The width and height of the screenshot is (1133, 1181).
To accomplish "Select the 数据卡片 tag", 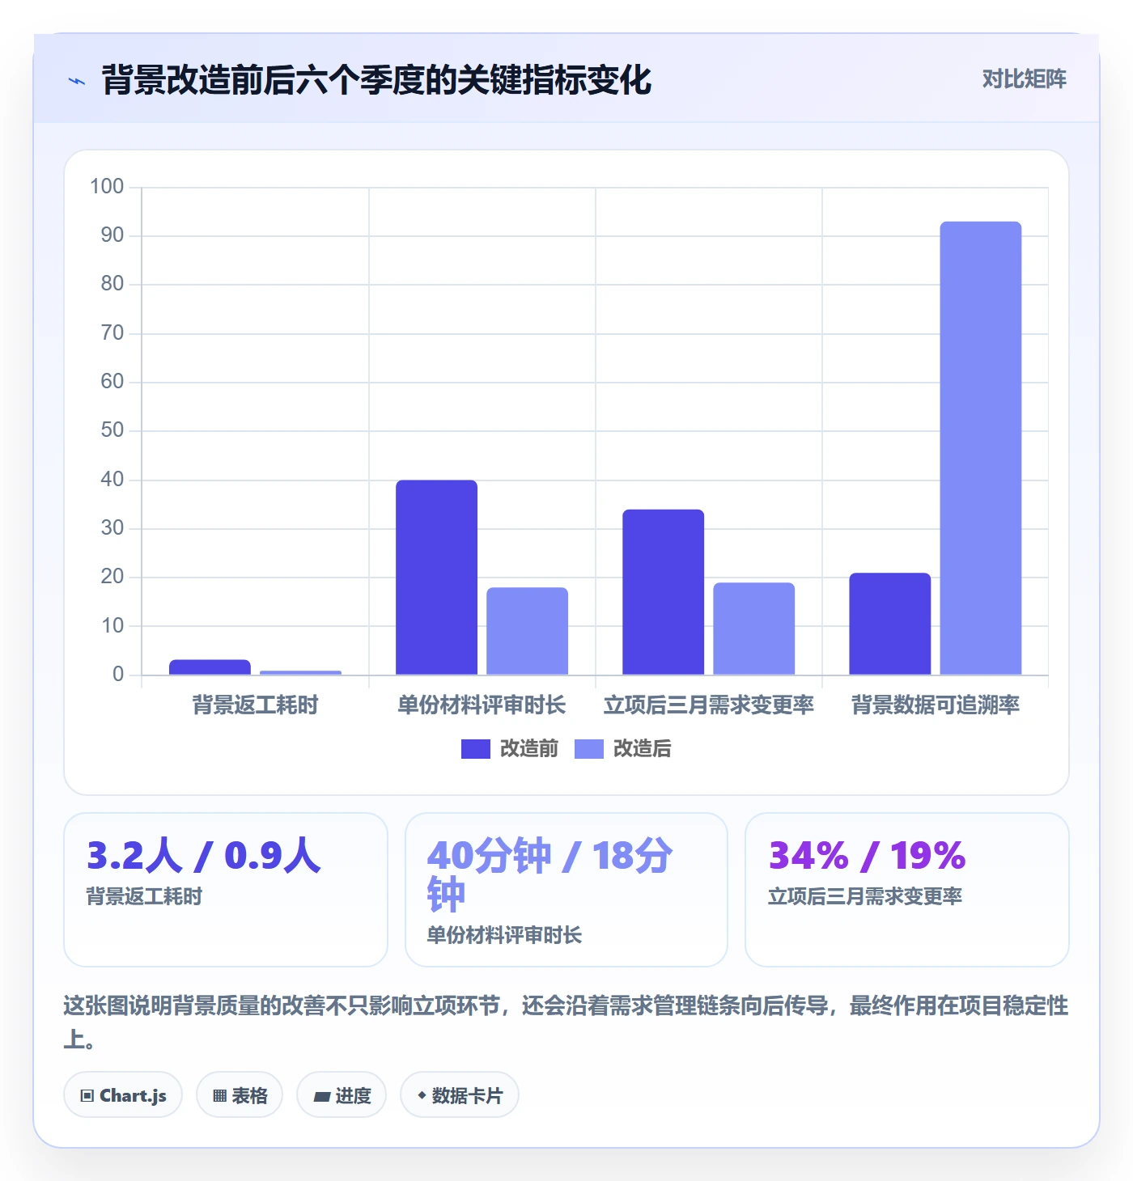I will point(460,1095).
